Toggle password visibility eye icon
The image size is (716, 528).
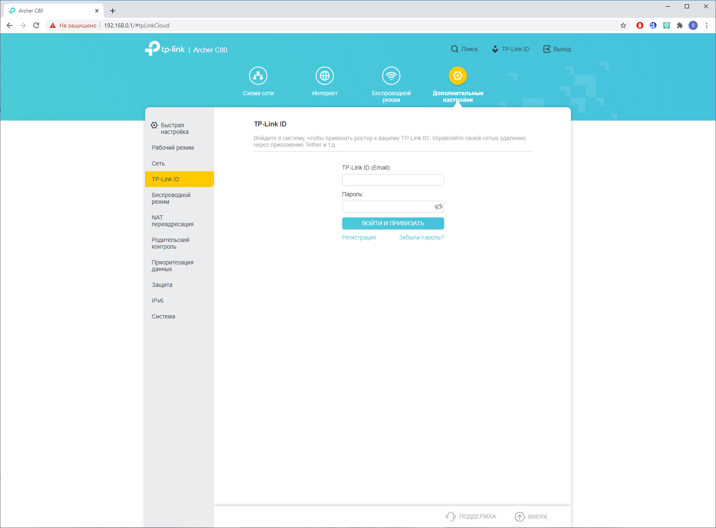coord(438,207)
